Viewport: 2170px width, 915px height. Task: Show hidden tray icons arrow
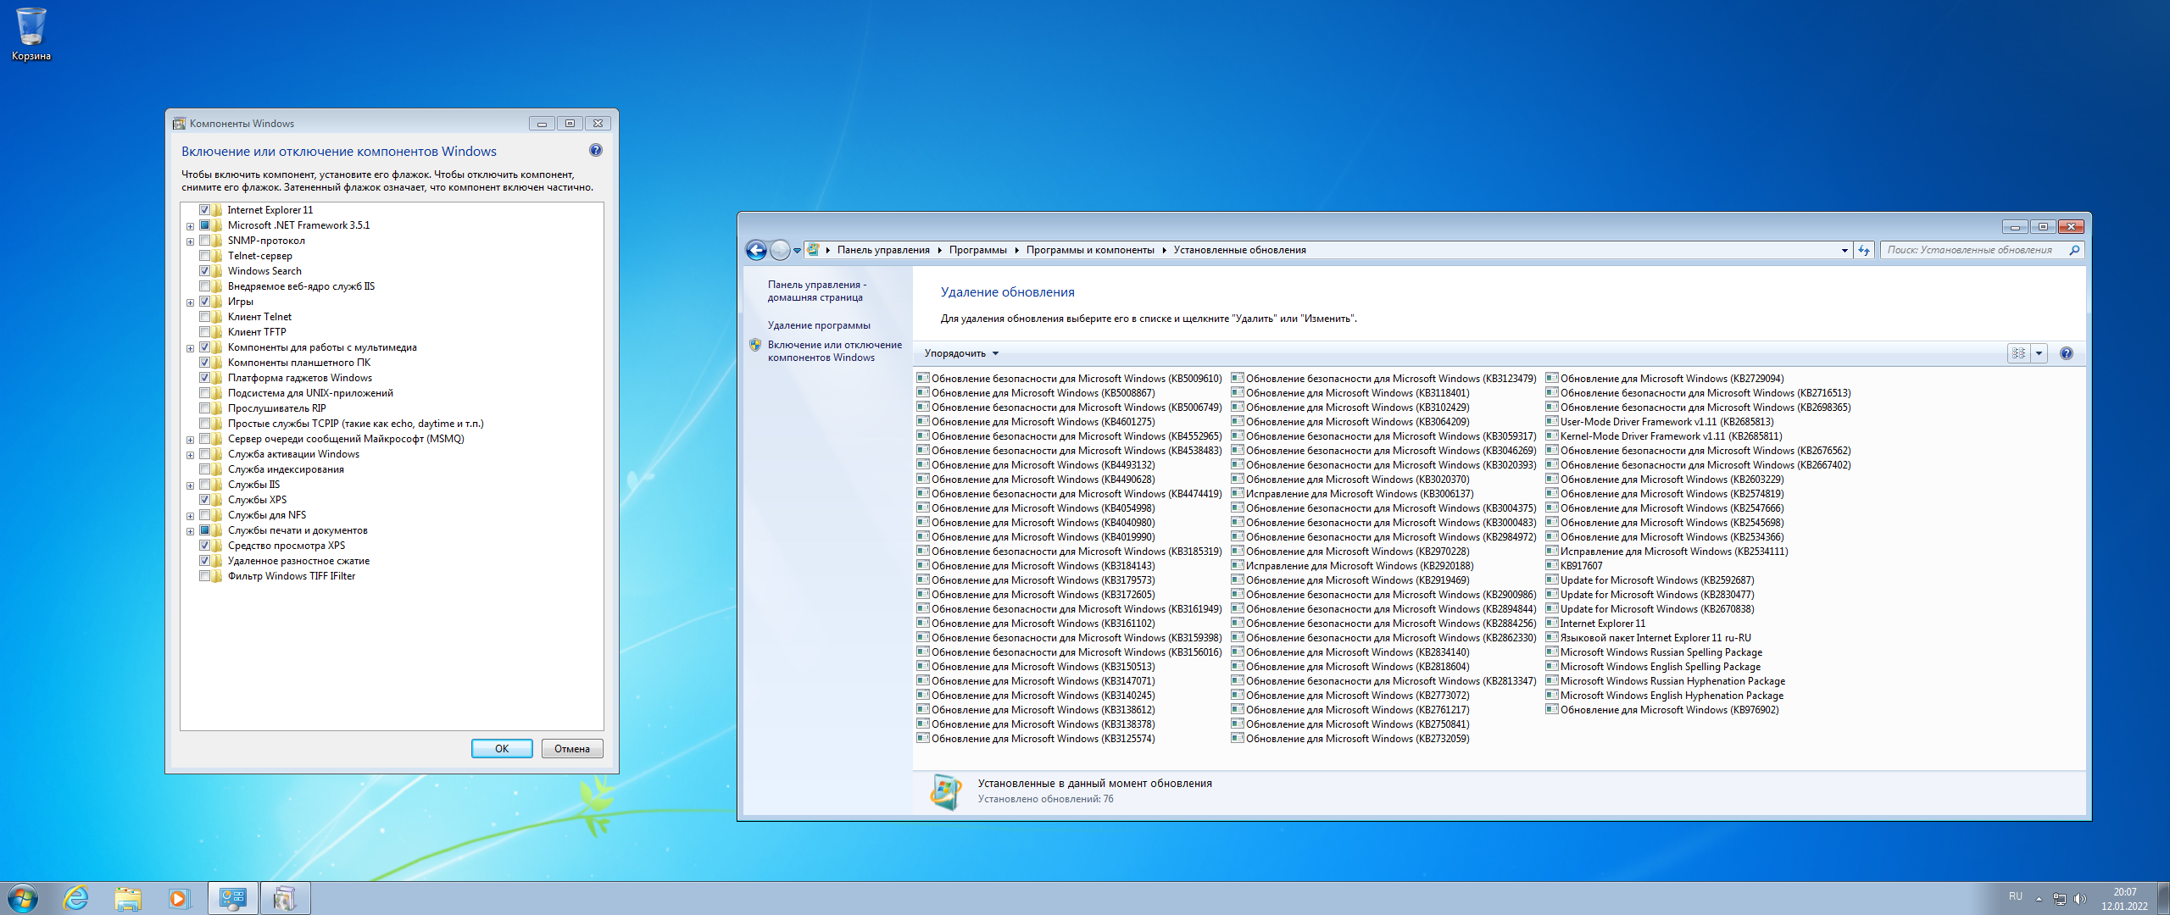2039,899
